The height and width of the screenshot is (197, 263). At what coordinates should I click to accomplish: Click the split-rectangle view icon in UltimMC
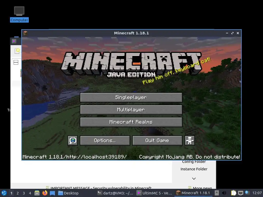point(16,62)
